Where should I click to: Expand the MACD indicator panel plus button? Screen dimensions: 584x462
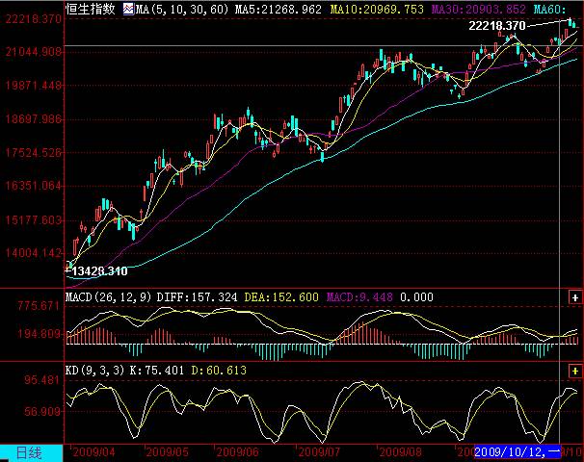576,299
